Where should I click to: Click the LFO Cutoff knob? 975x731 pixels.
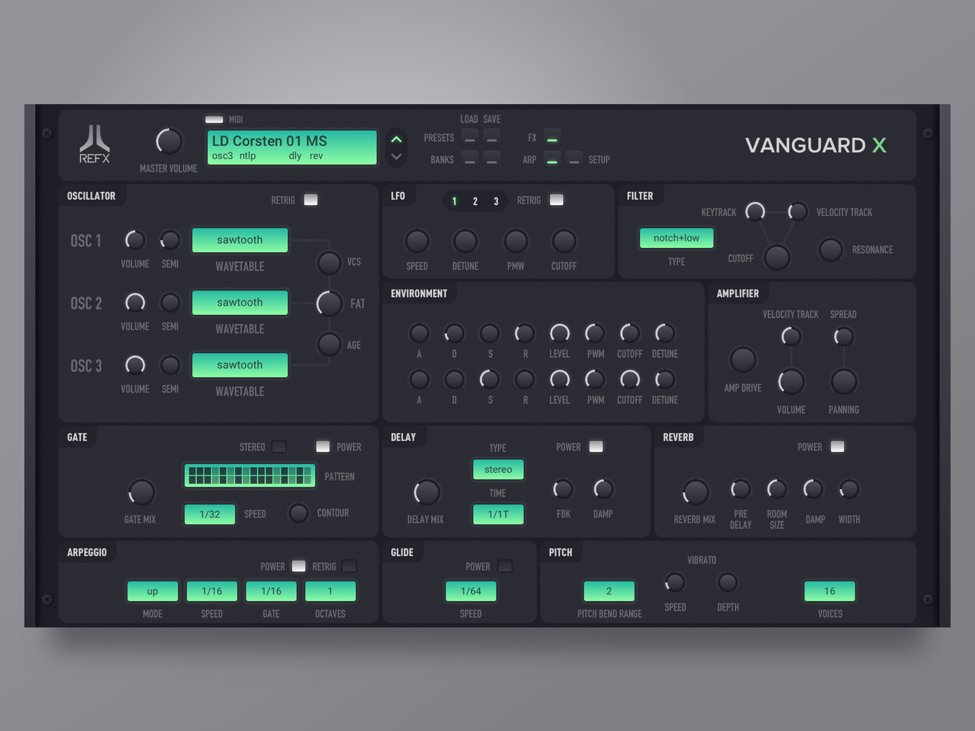(x=564, y=241)
